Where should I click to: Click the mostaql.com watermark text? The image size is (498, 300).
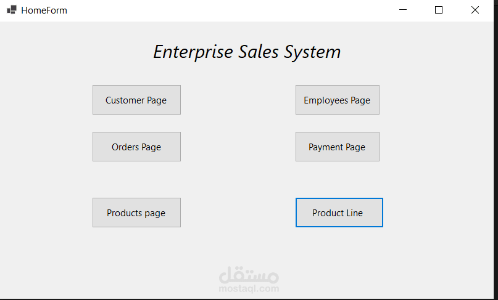click(249, 288)
